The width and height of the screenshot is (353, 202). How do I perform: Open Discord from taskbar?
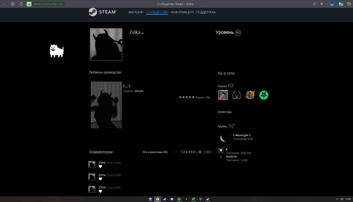point(172,199)
